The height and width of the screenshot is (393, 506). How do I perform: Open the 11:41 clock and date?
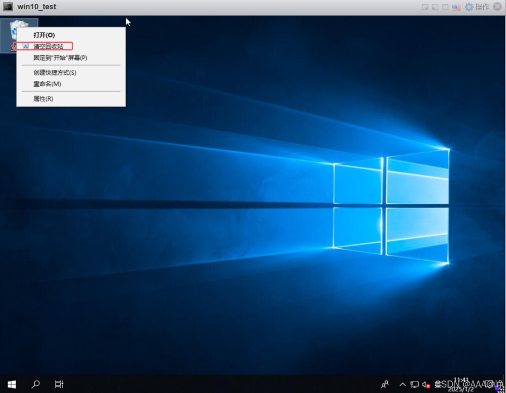(x=461, y=384)
